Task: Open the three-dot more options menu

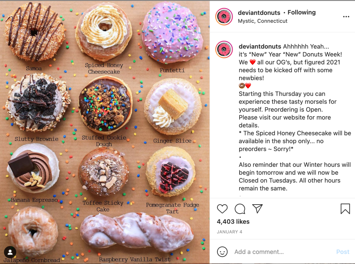Action: point(346,17)
